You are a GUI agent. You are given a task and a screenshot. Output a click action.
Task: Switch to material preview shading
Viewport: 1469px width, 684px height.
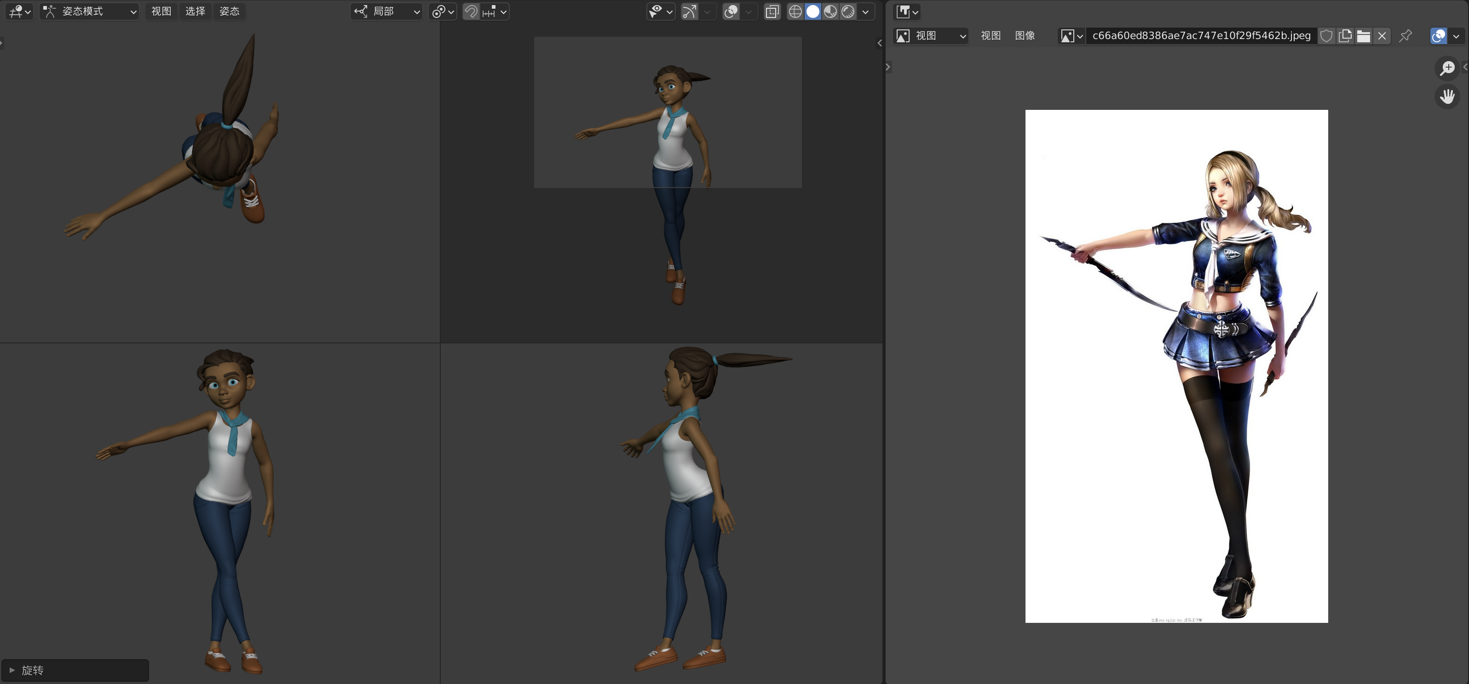(830, 11)
